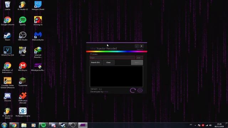This screenshot has width=228, height=128.
Task: Click inside the black DLL list box
Action: [116, 76]
